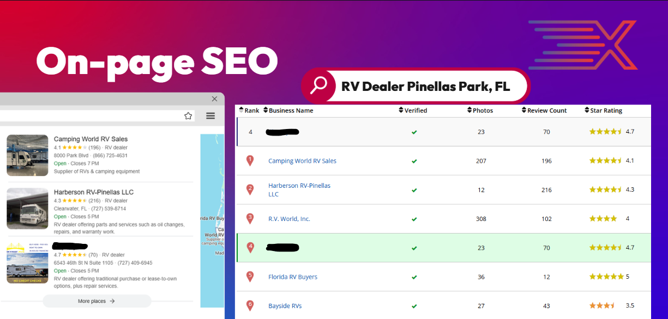
Task: Click rank 6 map pin for Bayside RVs
Action: point(250,305)
